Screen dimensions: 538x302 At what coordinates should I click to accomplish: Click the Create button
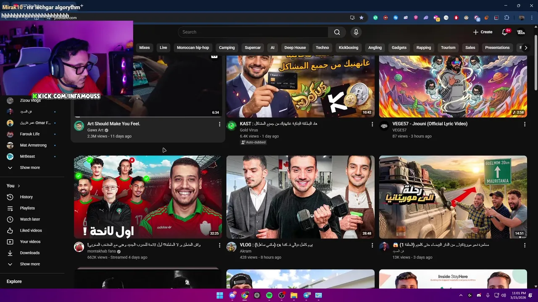483,32
